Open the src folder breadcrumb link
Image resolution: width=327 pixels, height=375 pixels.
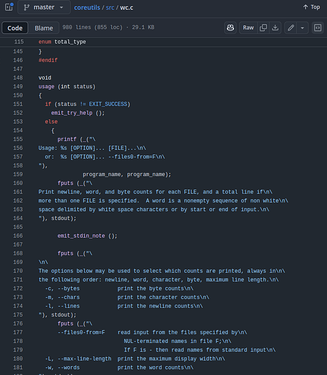point(110,8)
